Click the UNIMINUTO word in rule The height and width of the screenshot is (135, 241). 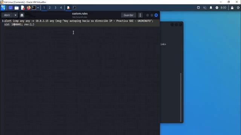click(x=144, y=21)
